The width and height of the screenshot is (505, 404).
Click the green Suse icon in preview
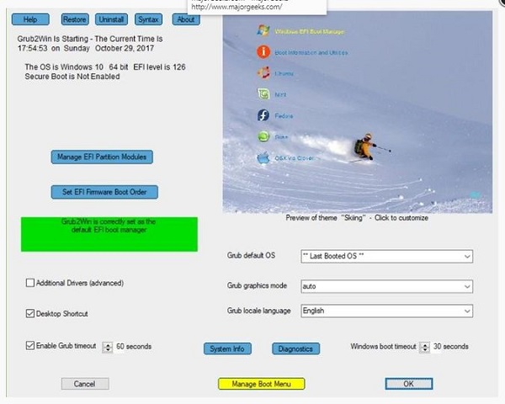point(263,136)
